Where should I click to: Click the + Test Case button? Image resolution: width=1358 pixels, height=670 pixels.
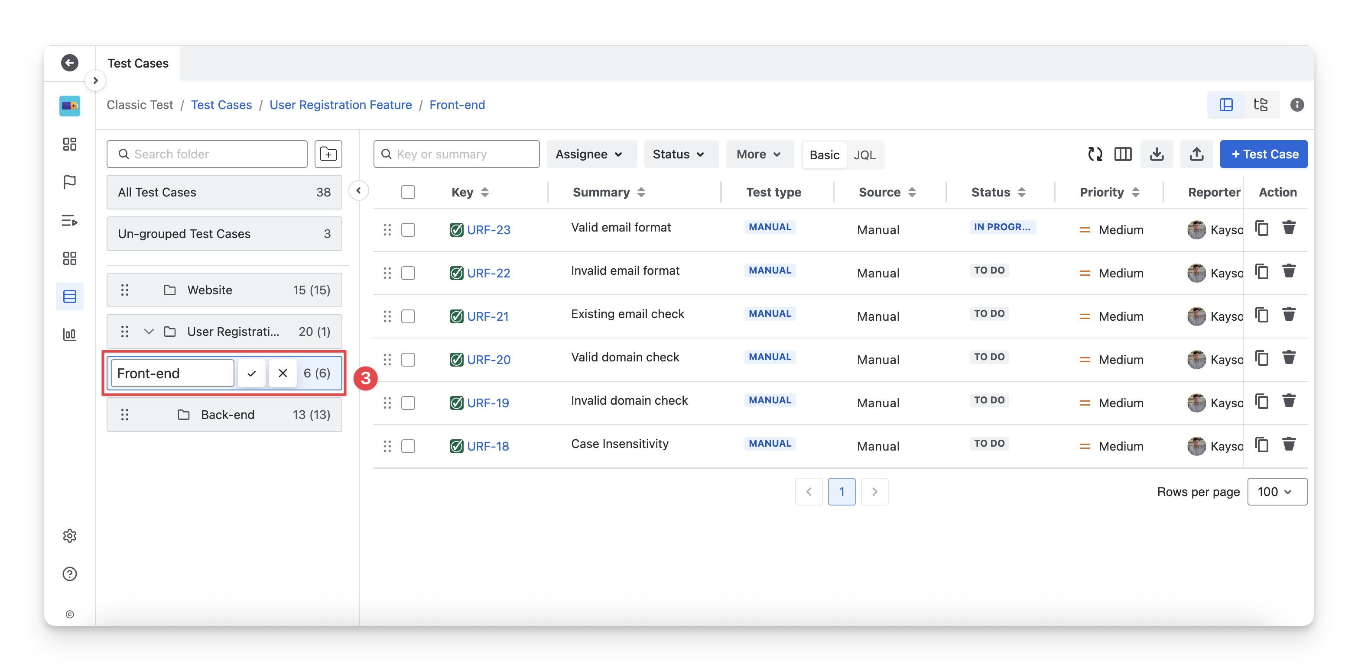(1264, 155)
